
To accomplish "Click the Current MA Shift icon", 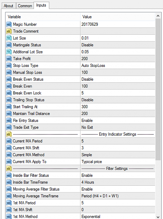I will pyautogui.click(x=9, y=148).
